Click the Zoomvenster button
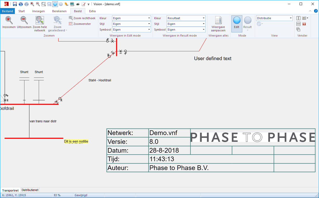 [80, 24]
